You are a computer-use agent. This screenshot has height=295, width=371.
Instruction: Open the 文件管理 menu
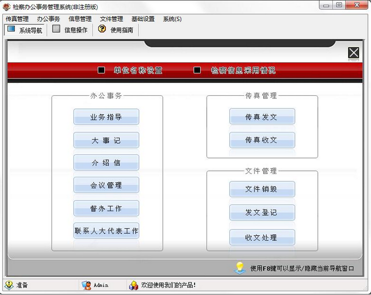(111, 19)
